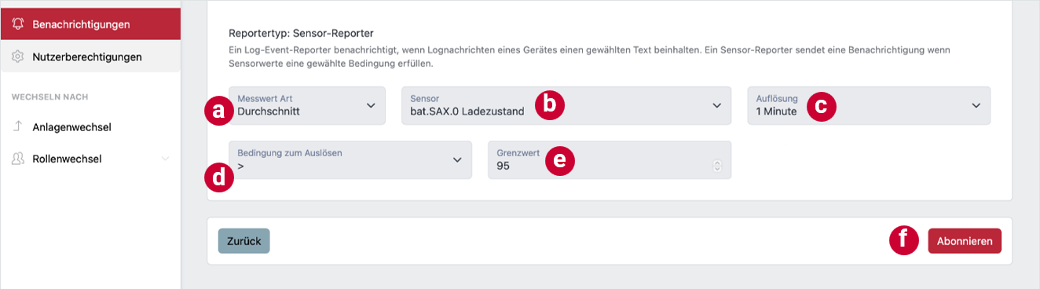Click the Rollenwechsel users icon
Image resolution: width=1040 pixels, height=289 pixels.
click(17, 159)
